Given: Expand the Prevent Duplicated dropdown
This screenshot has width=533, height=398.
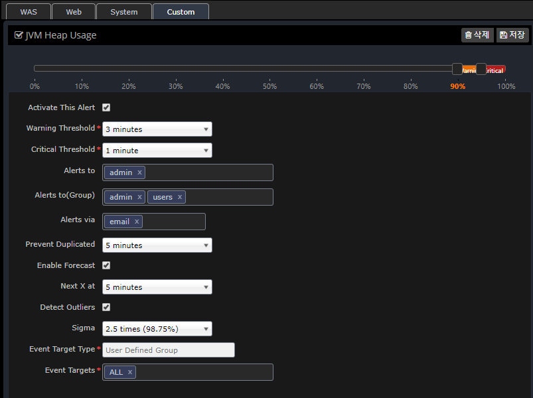Looking at the screenshot, I should pos(157,245).
